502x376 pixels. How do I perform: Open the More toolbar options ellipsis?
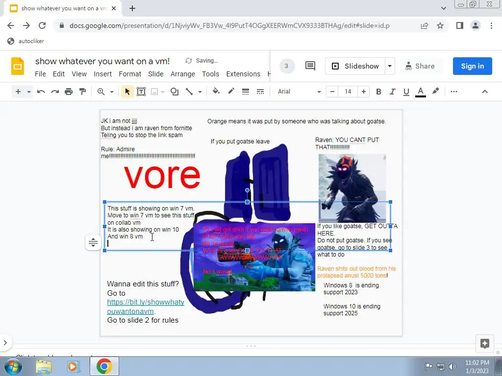453,92
